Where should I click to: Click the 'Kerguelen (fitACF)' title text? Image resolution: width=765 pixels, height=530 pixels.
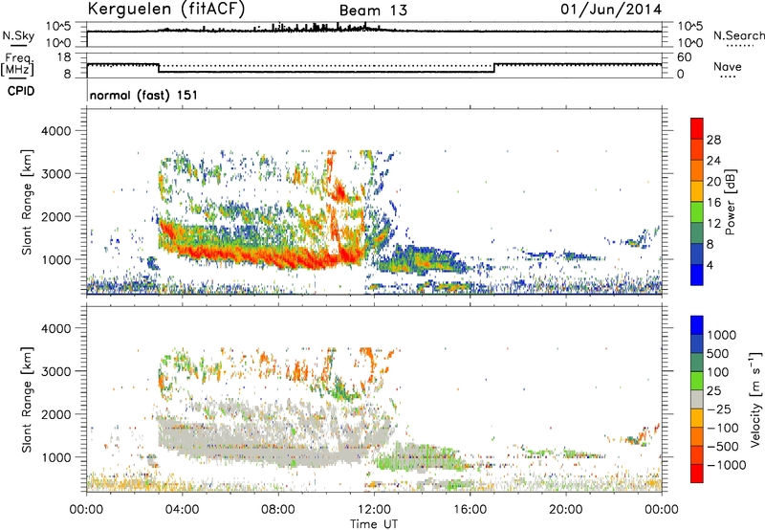pos(165,9)
